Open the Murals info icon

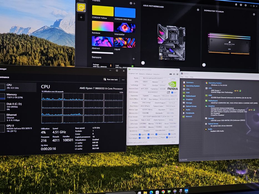pos(131,3)
